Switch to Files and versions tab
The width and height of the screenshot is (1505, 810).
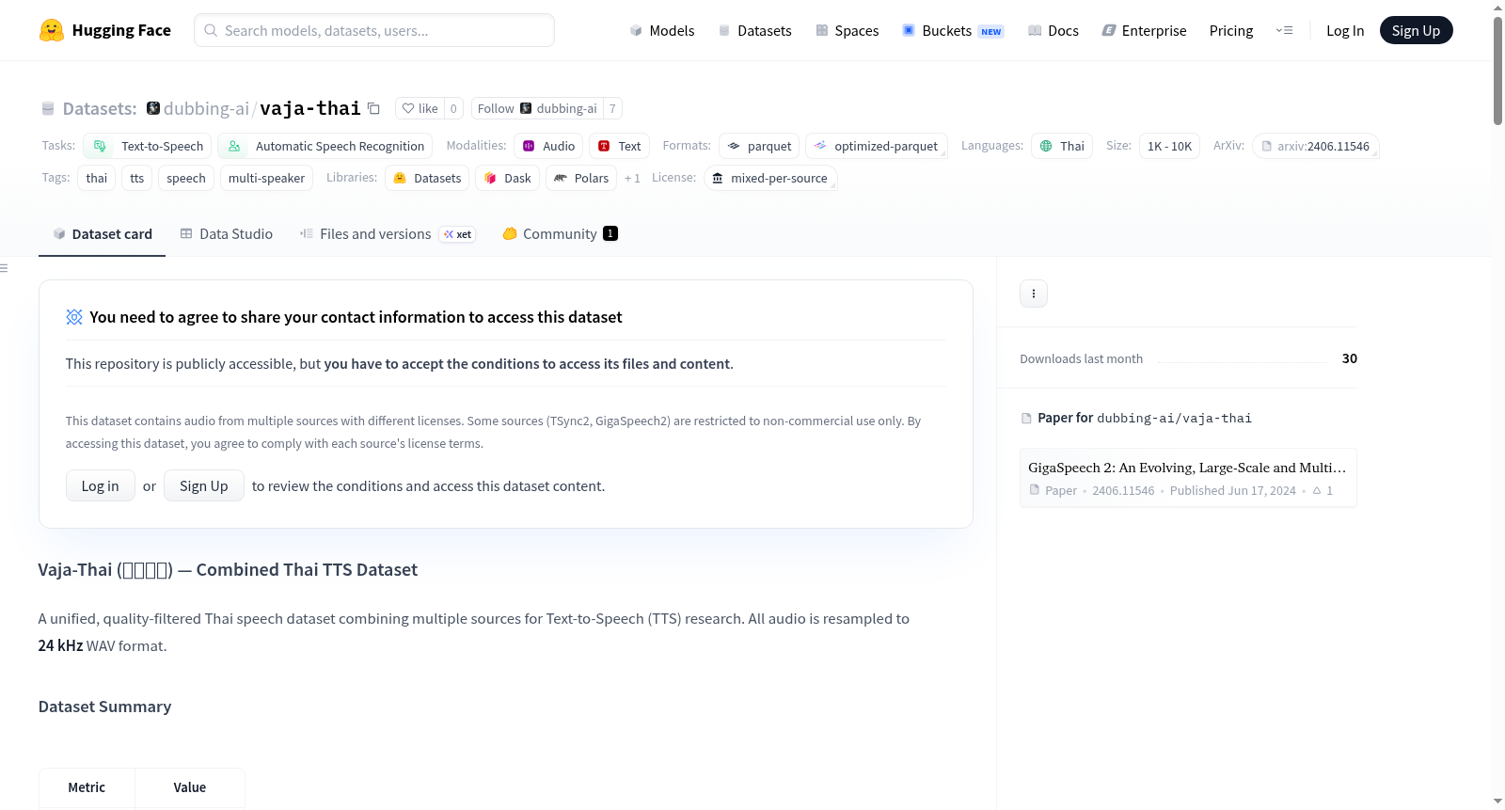387,234
